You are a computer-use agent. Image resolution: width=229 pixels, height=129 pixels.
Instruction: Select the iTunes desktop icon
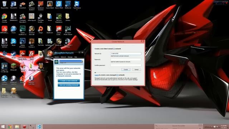[x=14, y=29]
